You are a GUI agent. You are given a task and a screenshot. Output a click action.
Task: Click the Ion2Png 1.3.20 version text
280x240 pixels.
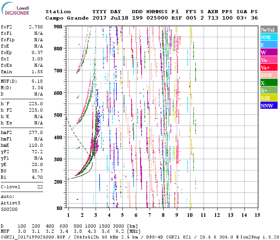[x=260, y=237]
